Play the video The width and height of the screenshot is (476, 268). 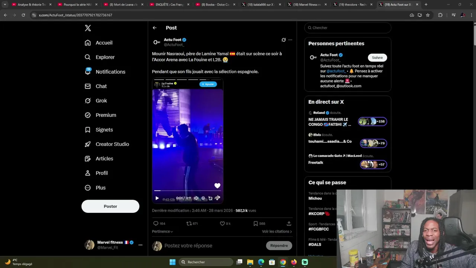click(x=157, y=198)
